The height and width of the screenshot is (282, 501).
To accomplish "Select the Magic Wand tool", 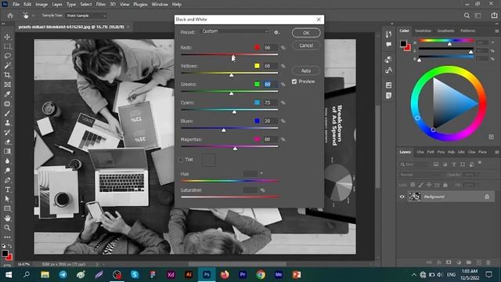I will click(x=7, y=66).
